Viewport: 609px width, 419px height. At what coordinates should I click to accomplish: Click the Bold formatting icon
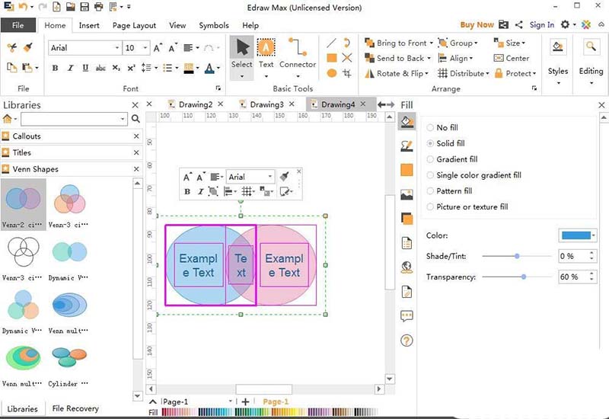pos(56,68)
